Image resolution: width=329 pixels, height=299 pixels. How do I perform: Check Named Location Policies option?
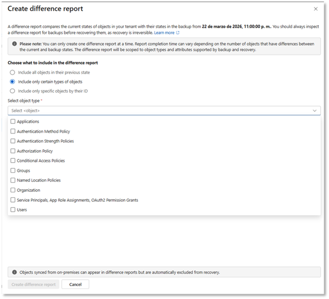click(13, 180)
